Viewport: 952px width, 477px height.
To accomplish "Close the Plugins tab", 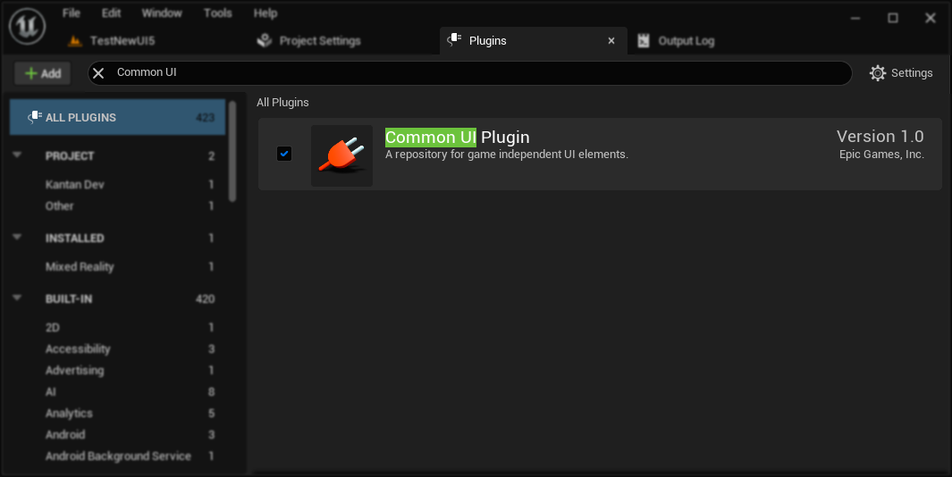I will coord(611,41).
